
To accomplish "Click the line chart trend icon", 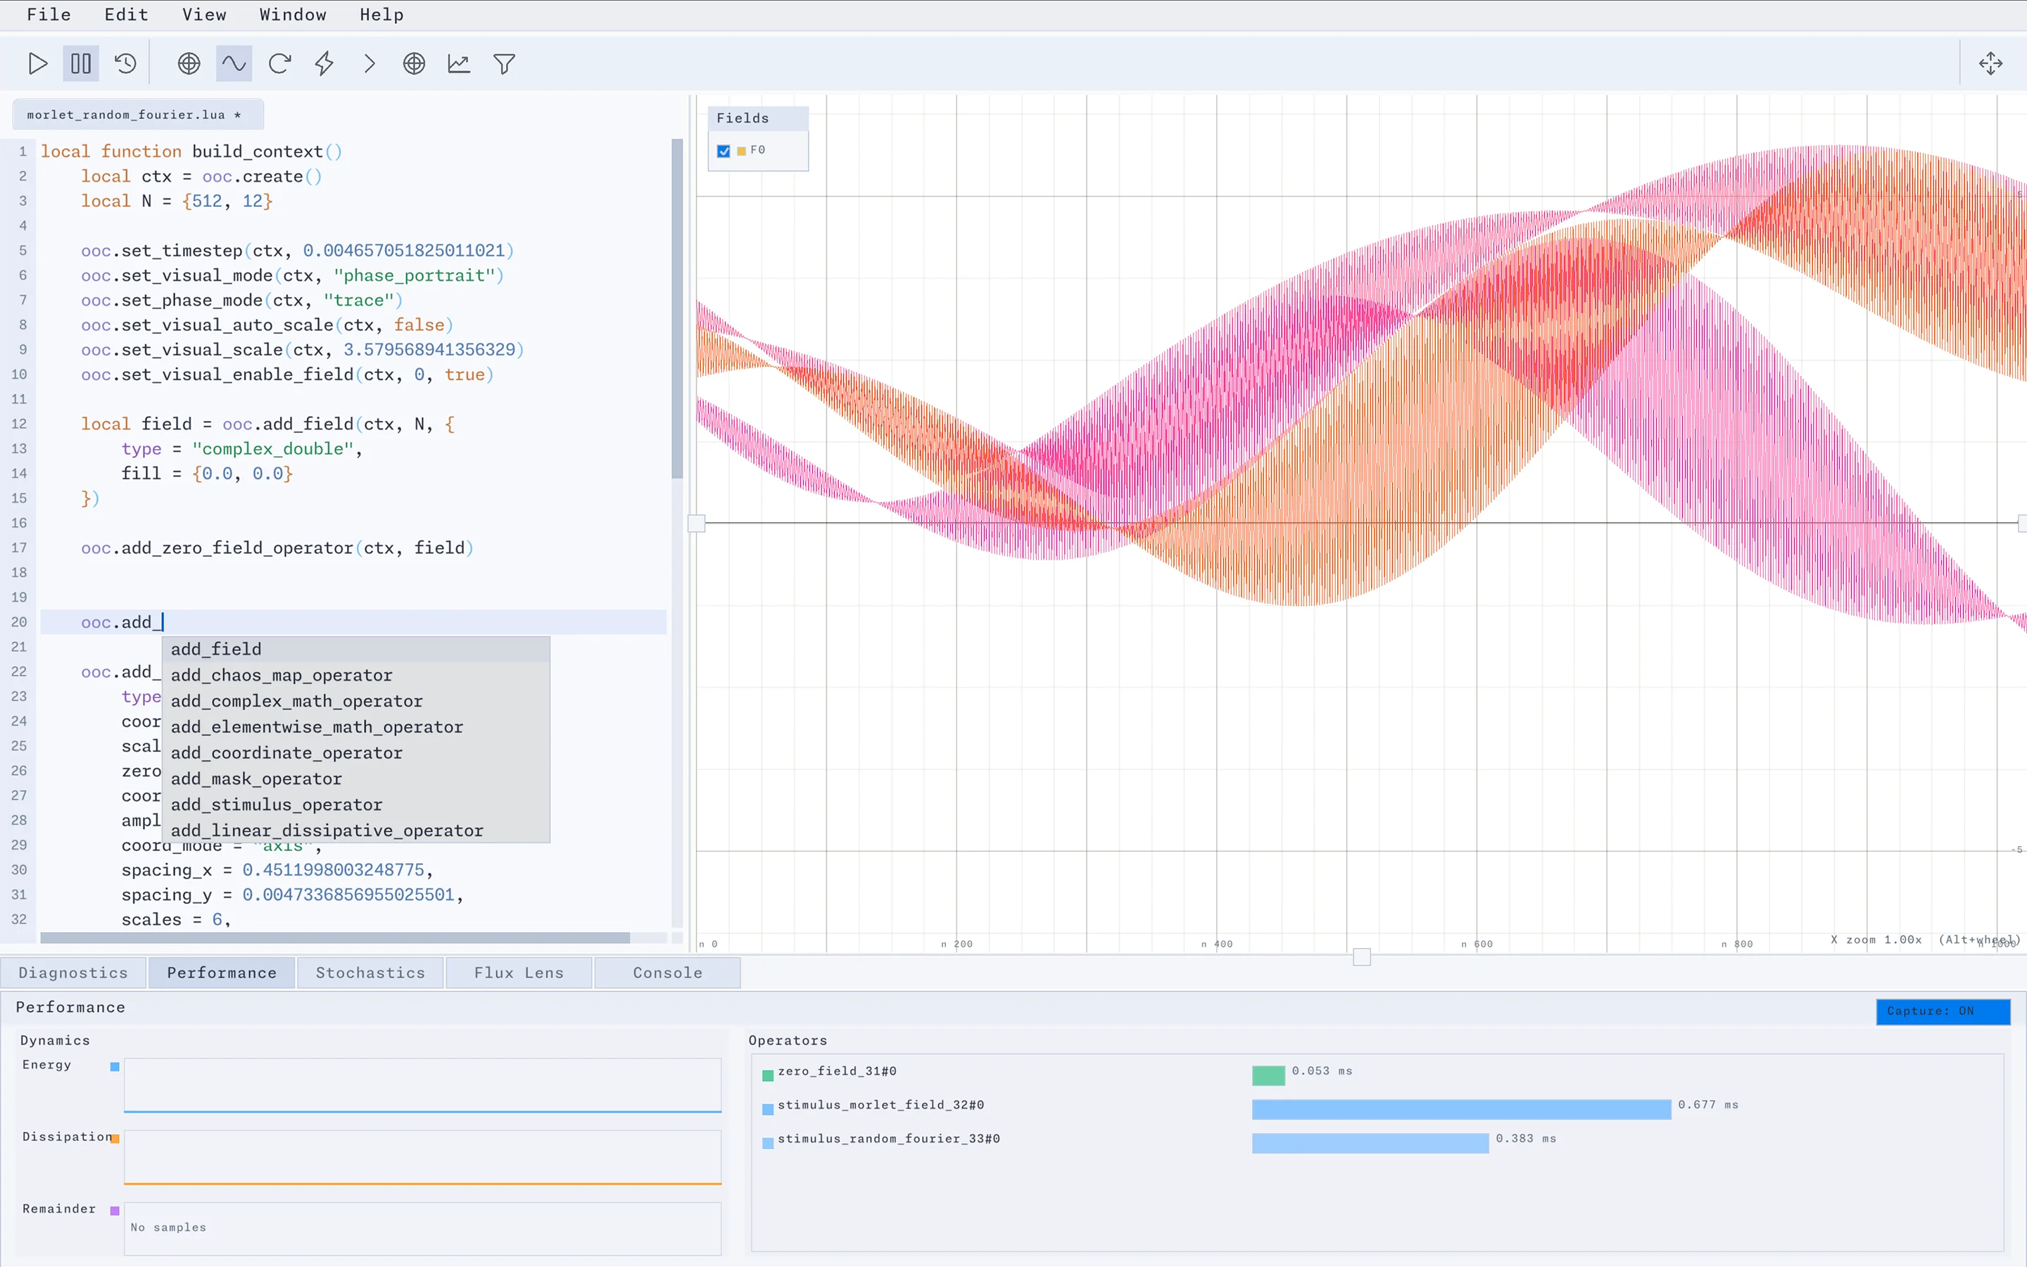I will 459,63.
